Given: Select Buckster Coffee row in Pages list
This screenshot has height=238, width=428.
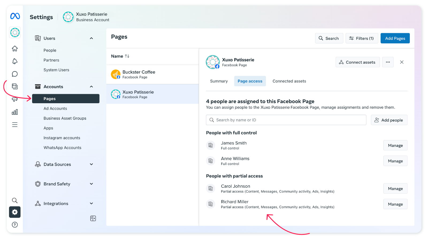Looking at the screenshot, I should [152, 74].
